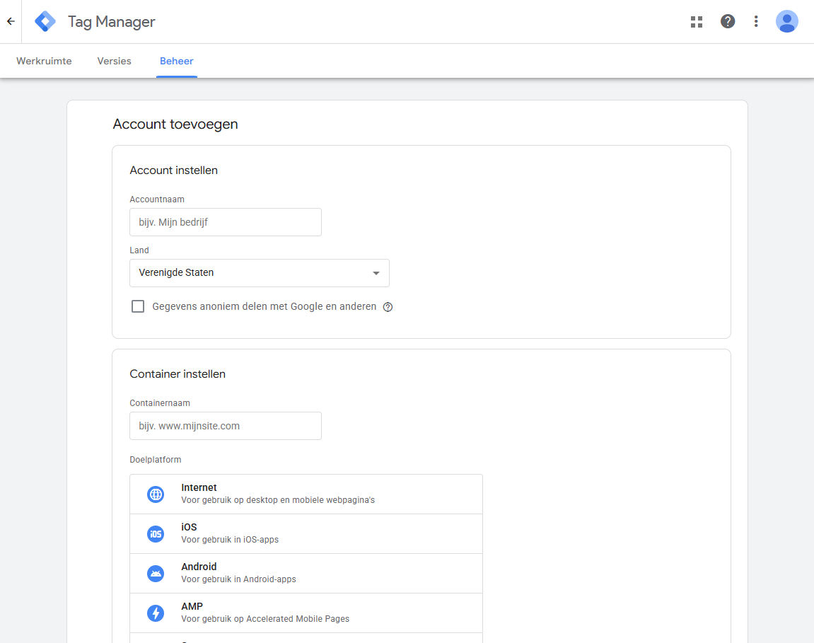This screenshot has width=814, height=643.
Task: Select the iOS platform icon
Action: [156, 534]
